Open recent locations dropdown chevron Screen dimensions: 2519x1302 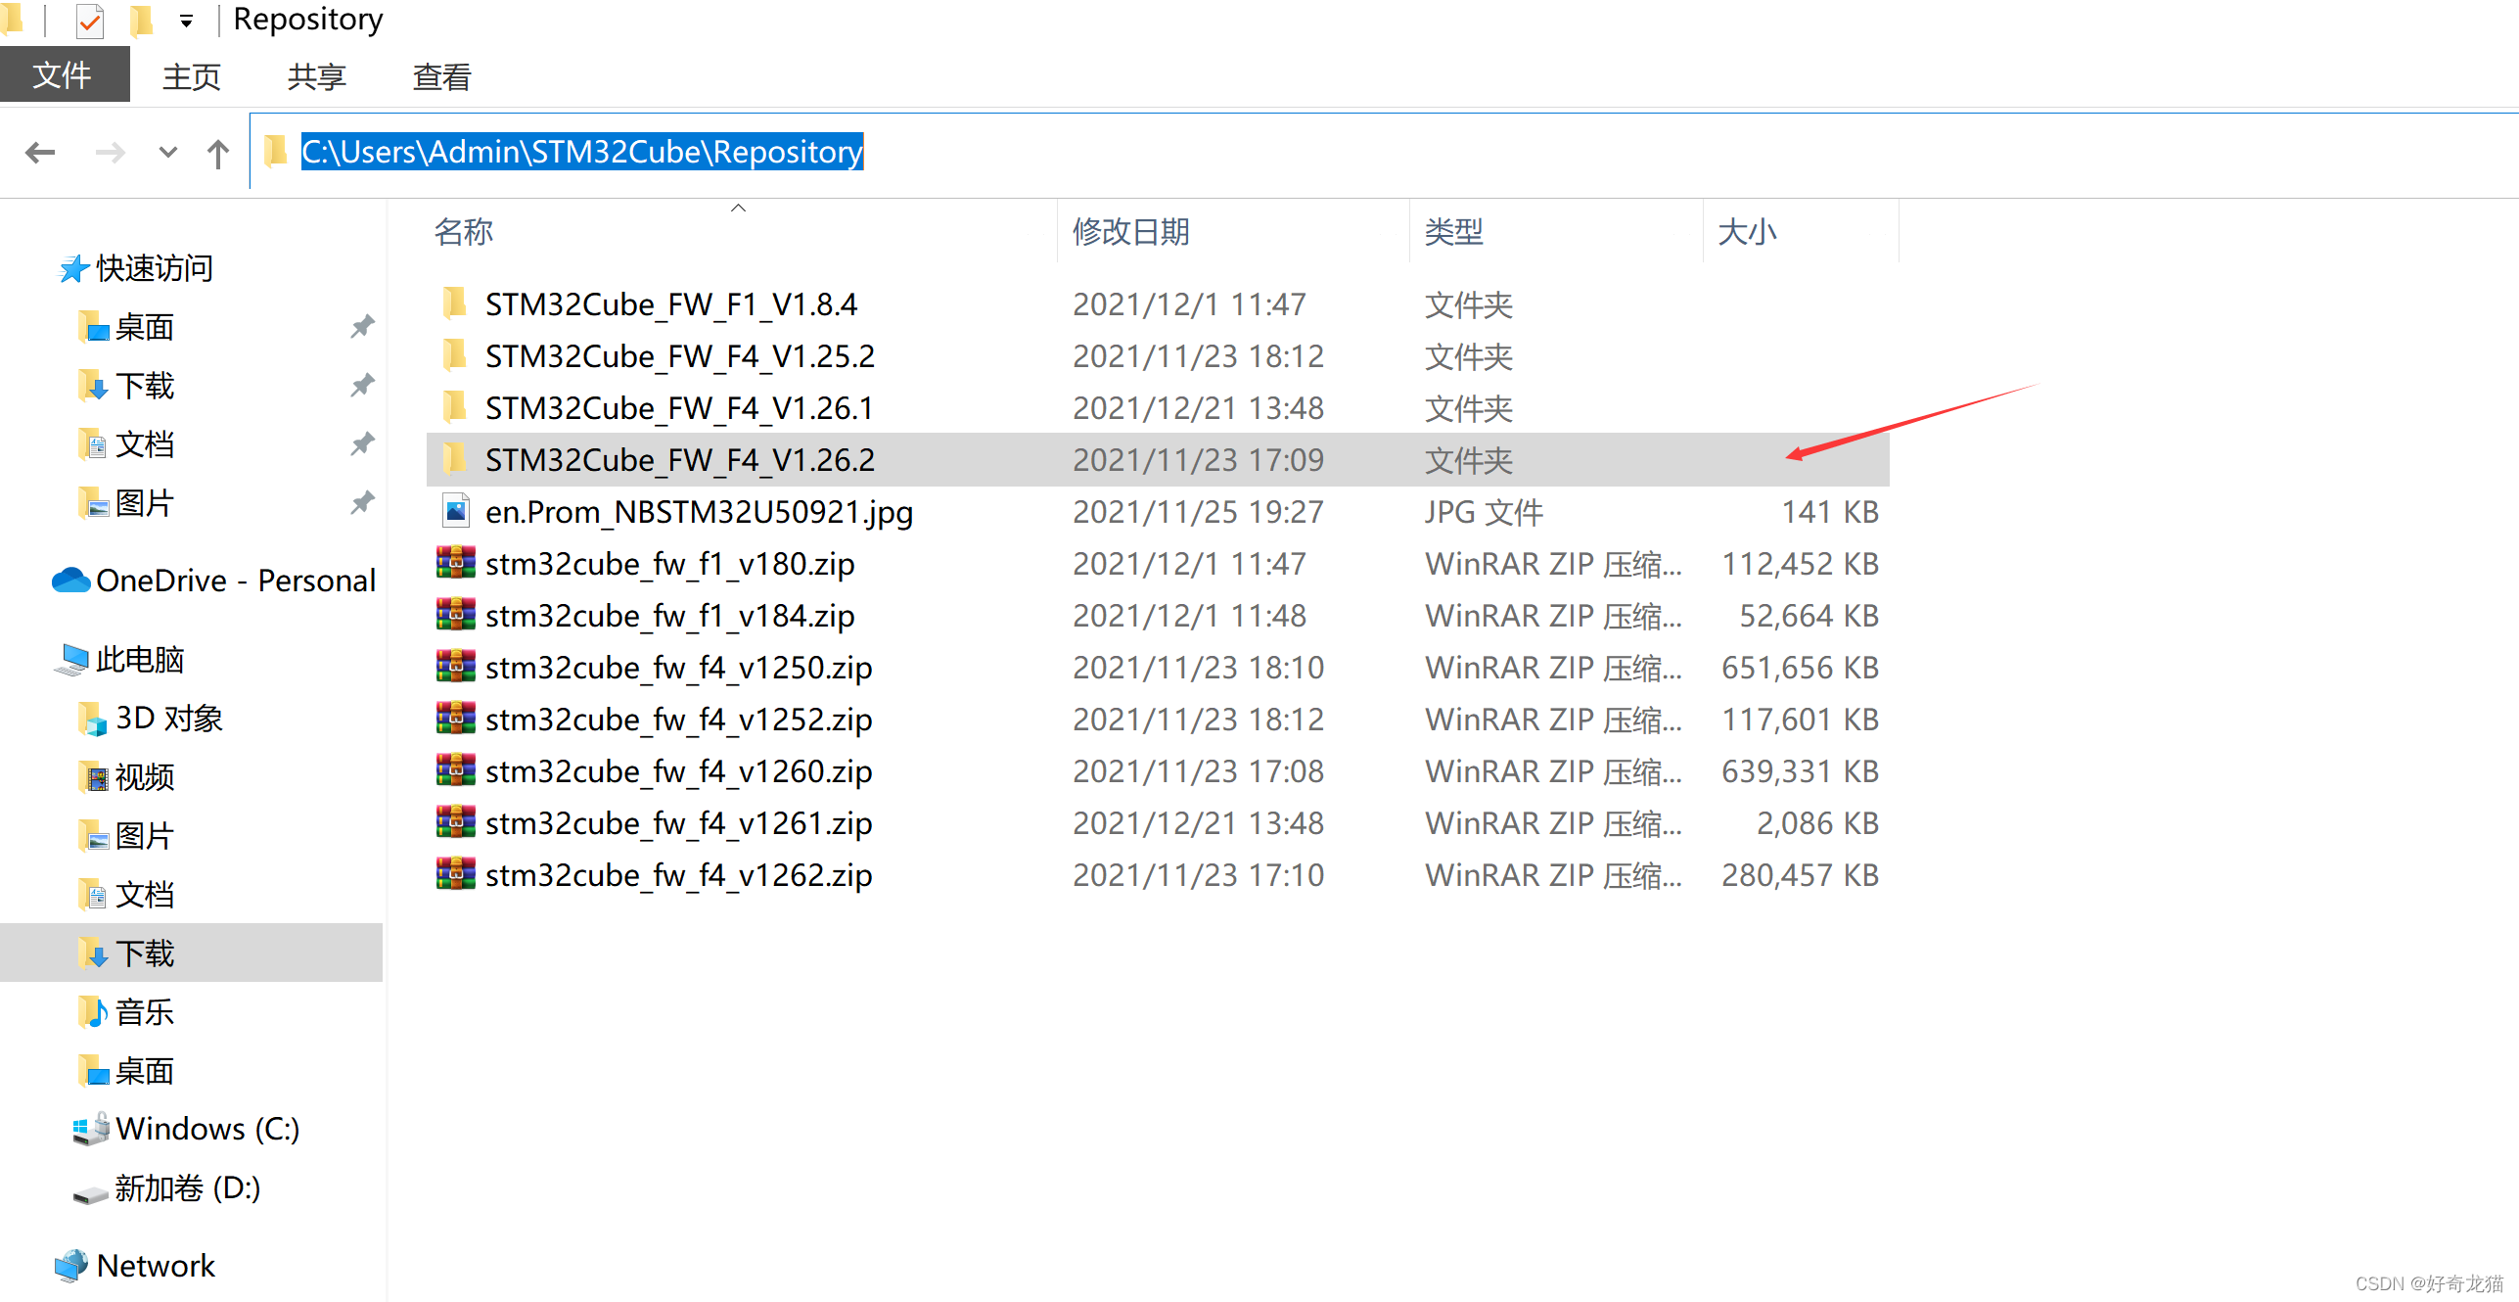pyautogui.click(x=167, y=153)
